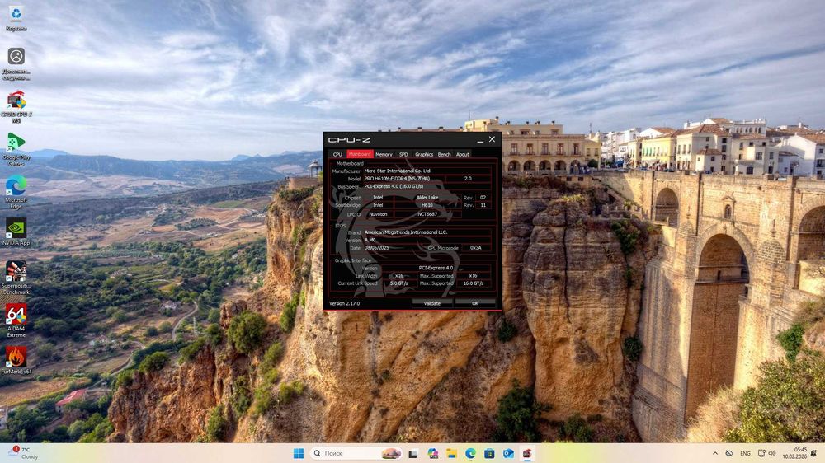The height and width of the screenshot is (463, 825).
Task: Close the CPU-Z window
Action: click(x=492, y=139)
